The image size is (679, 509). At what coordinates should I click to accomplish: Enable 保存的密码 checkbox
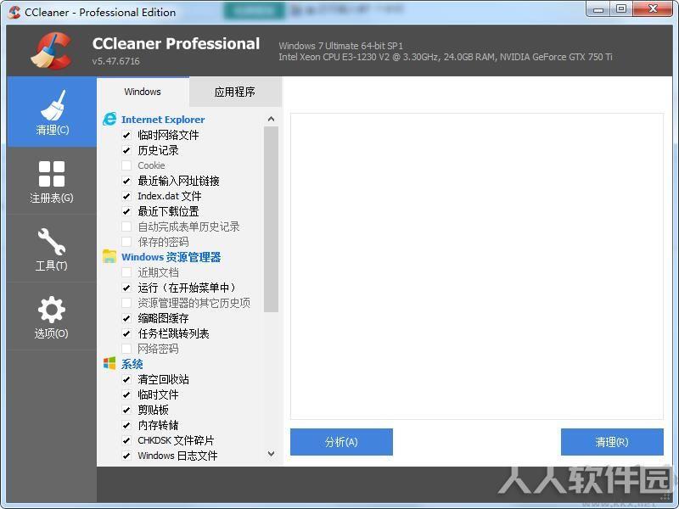tap(126, 242)
